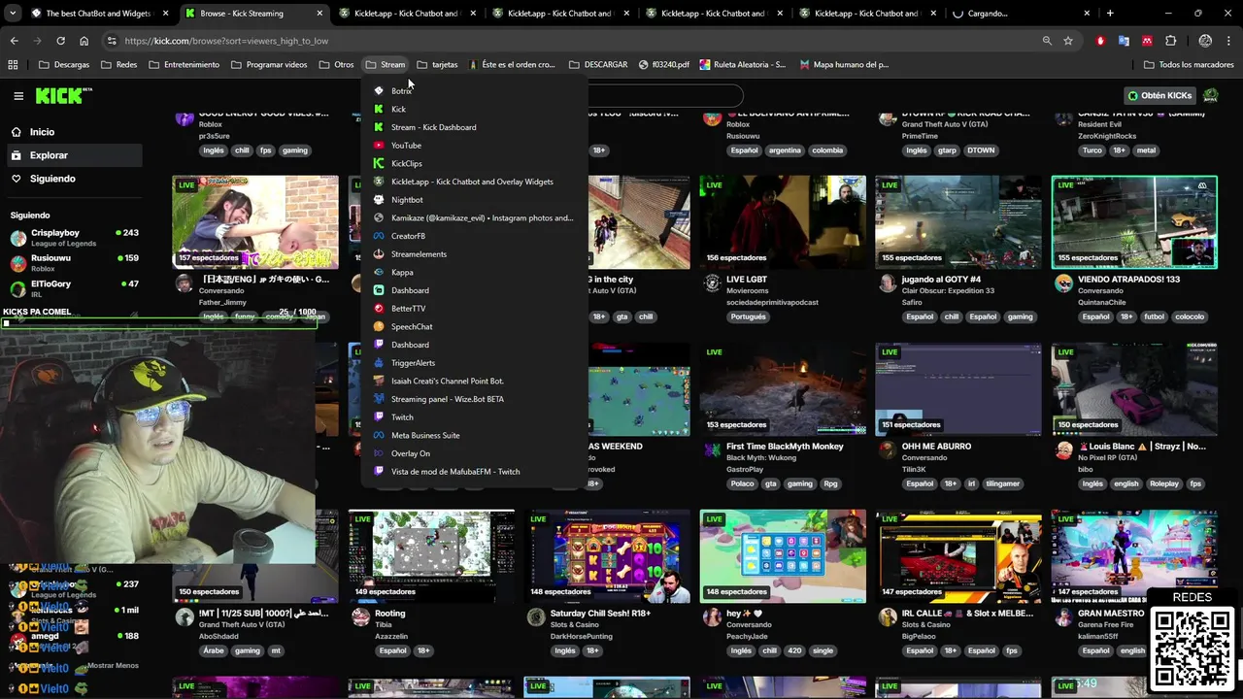Screen dimensions: 1243x699
Task: Switch to The best ChatBot and Widgets tab
Action: click(x=98, y=14)
